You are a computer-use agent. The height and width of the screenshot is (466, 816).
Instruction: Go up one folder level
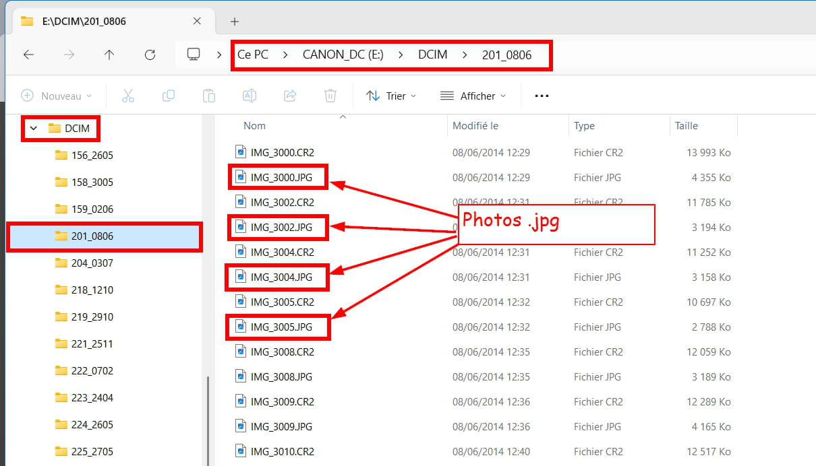(109, 55)
